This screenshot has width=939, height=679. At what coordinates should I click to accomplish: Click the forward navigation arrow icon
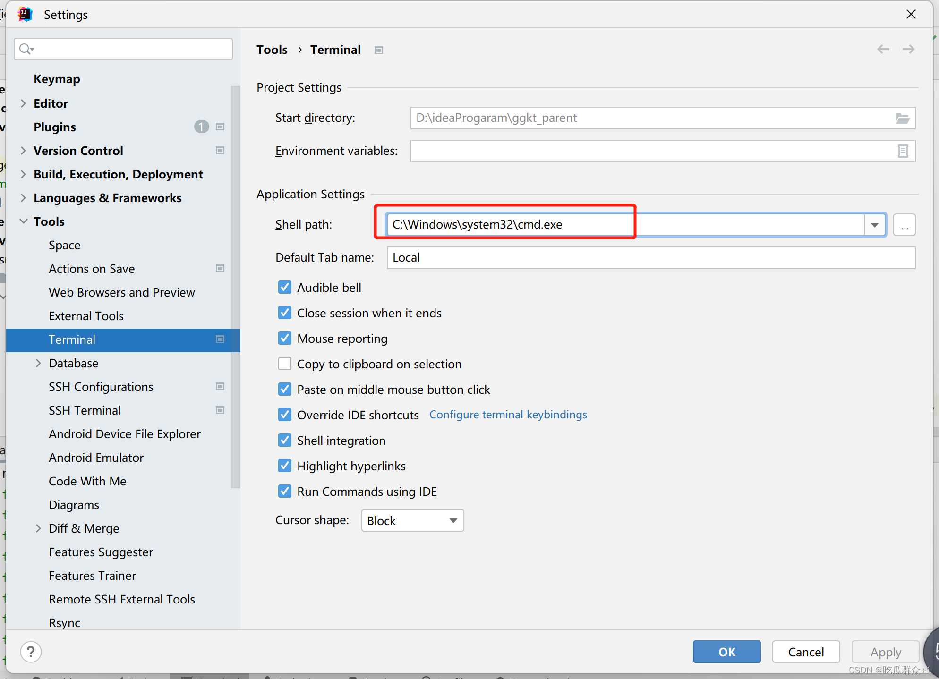(x=908, y=49)
